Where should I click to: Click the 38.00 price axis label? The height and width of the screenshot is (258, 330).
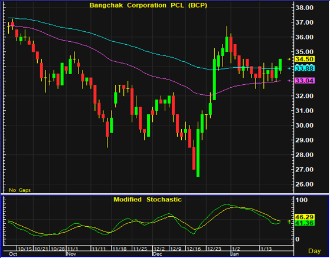305,8
